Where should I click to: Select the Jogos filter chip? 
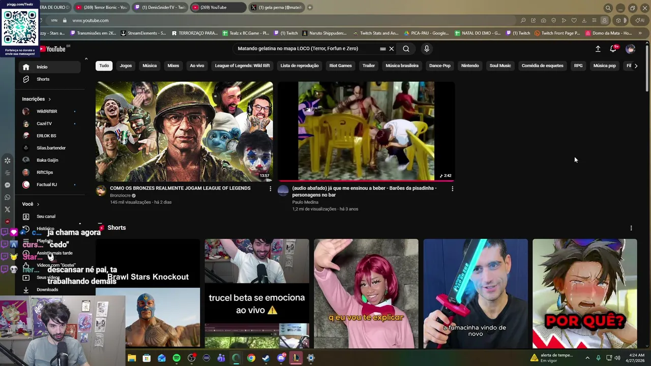[x=126, y=66]
